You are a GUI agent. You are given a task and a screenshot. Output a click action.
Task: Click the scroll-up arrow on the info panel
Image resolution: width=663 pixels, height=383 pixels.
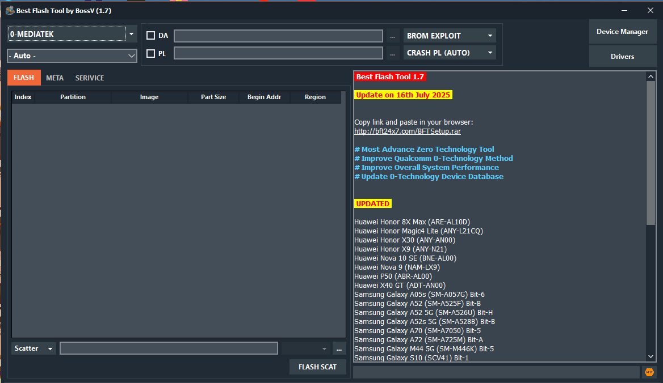pos(651,75)
